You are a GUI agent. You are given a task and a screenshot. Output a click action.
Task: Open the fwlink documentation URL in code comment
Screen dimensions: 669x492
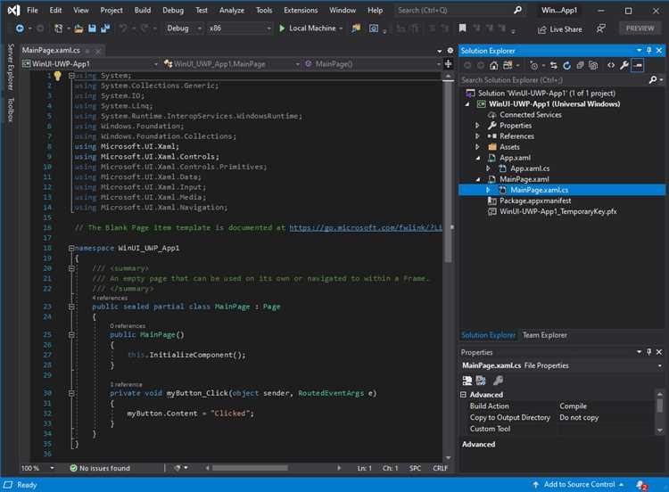[x=365, y=227]
